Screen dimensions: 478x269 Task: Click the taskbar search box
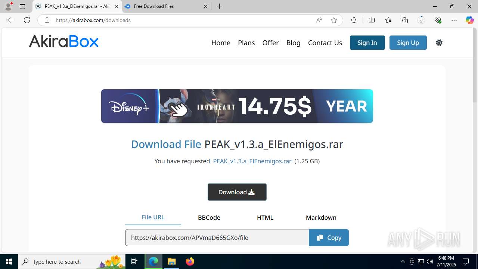(72, 262)
